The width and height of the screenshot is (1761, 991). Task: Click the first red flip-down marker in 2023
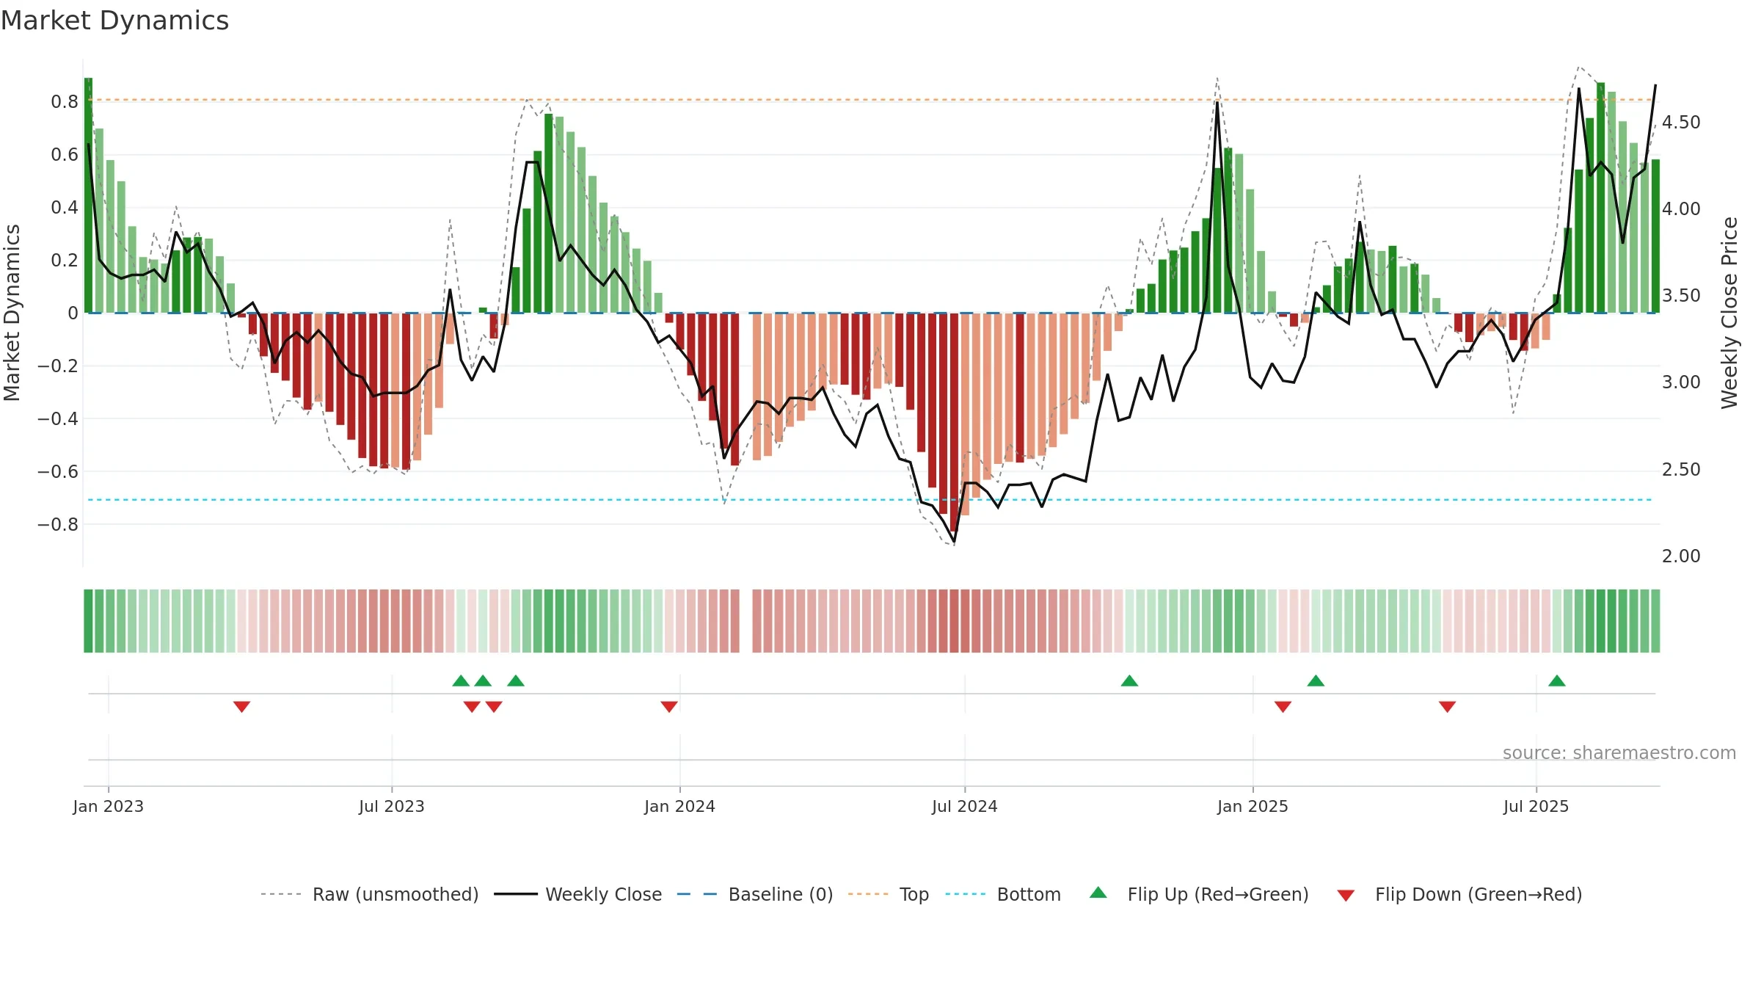(x=241, y=706)
